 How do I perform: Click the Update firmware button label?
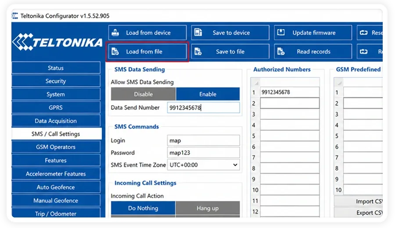[x=314, y=33]
